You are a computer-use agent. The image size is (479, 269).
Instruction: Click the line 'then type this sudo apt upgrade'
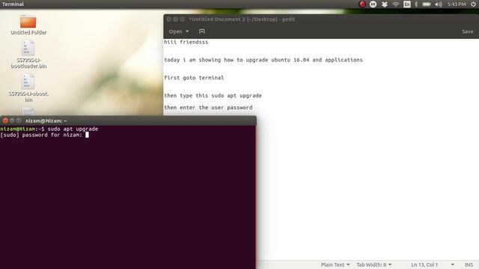coord(213,96)
